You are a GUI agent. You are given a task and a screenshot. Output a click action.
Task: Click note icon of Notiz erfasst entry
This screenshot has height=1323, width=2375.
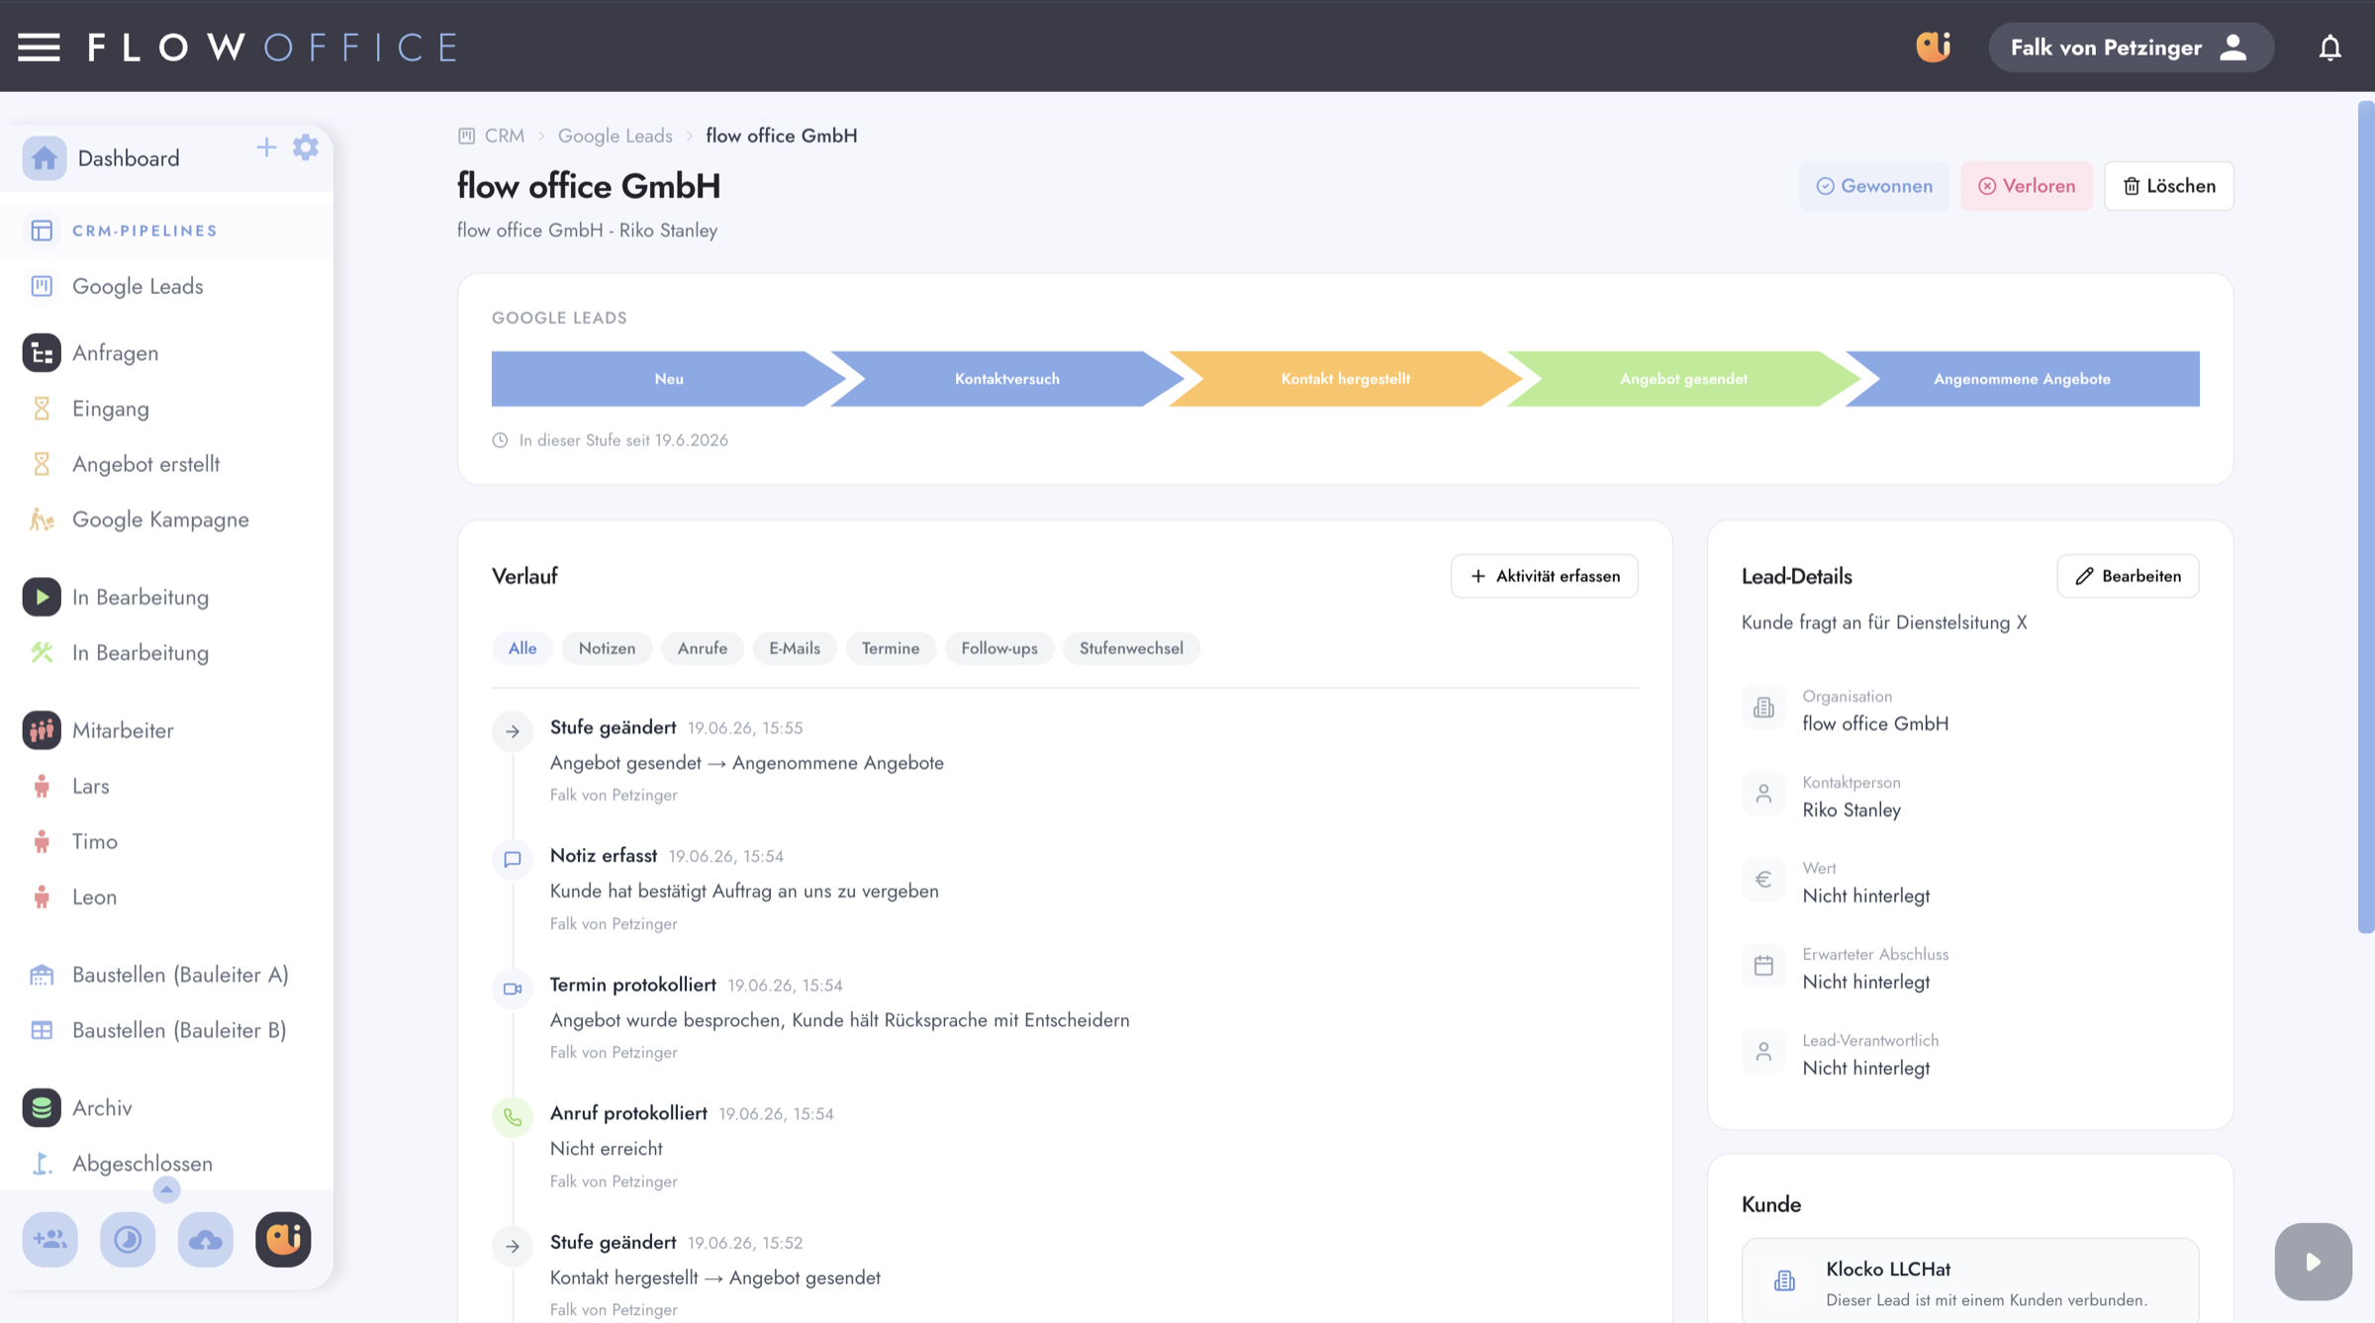[x=513, y=859]
